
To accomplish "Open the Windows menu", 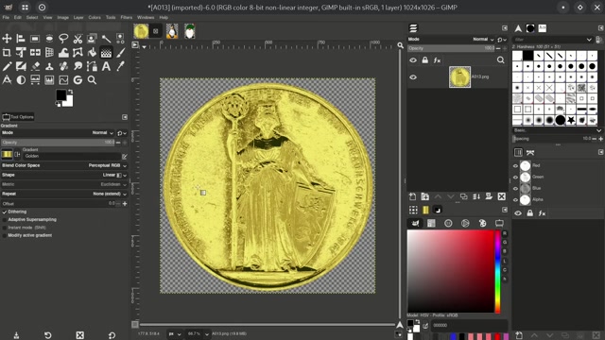I will pos(146,17).
